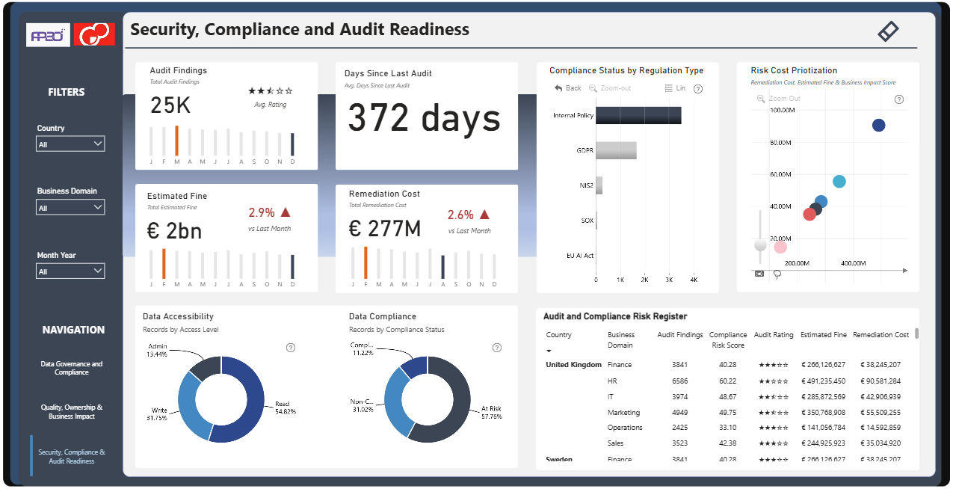Select the Internal Policy bar in the chart
This screenshot has width=953, height=489.
click(x=639, y=115)
